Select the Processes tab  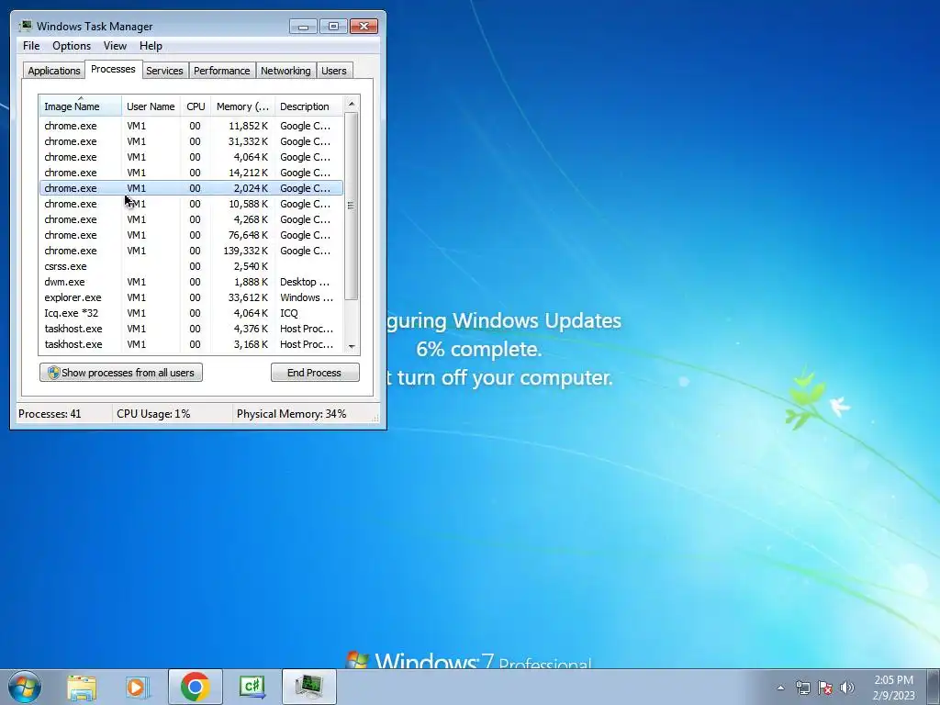click(113, 69)
